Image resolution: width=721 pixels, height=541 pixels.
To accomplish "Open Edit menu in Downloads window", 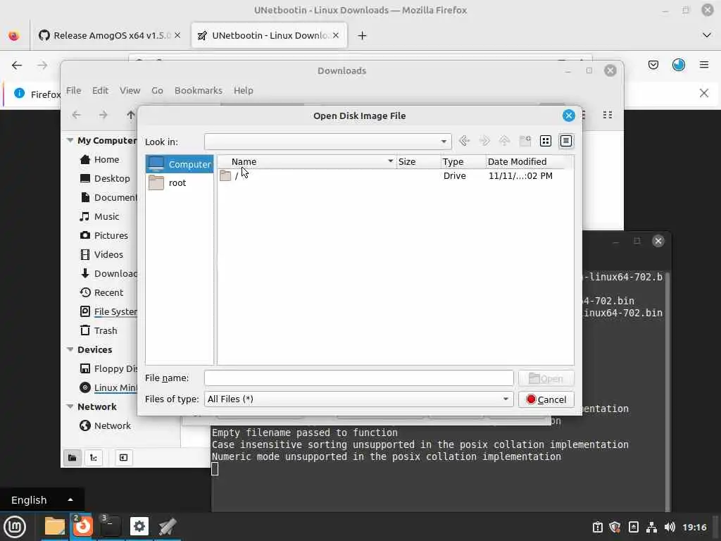I will 100,91.
